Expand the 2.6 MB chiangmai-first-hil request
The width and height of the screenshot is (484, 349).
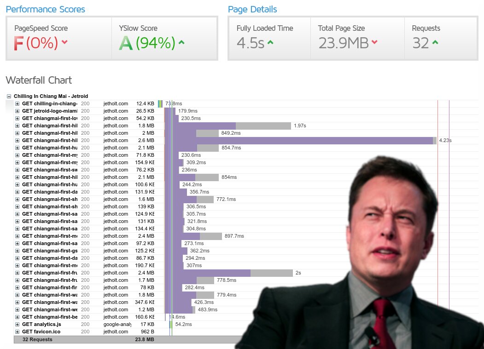[17, 141]
